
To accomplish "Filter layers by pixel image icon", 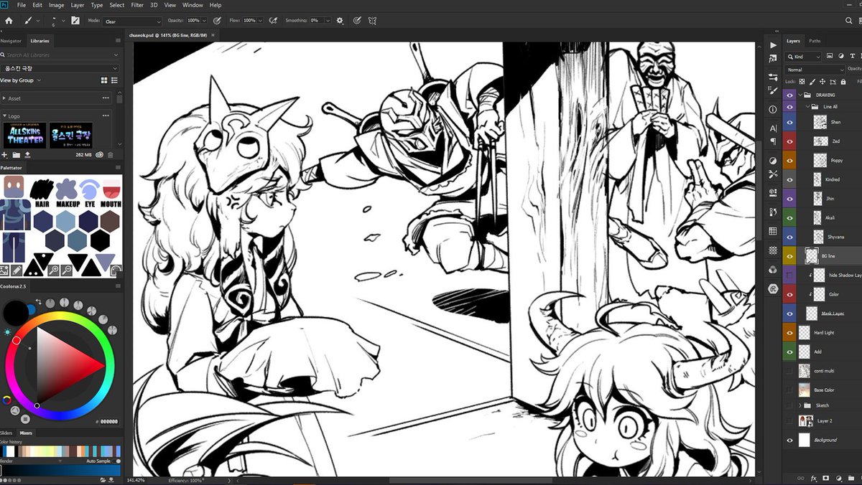I will (830, 56).
